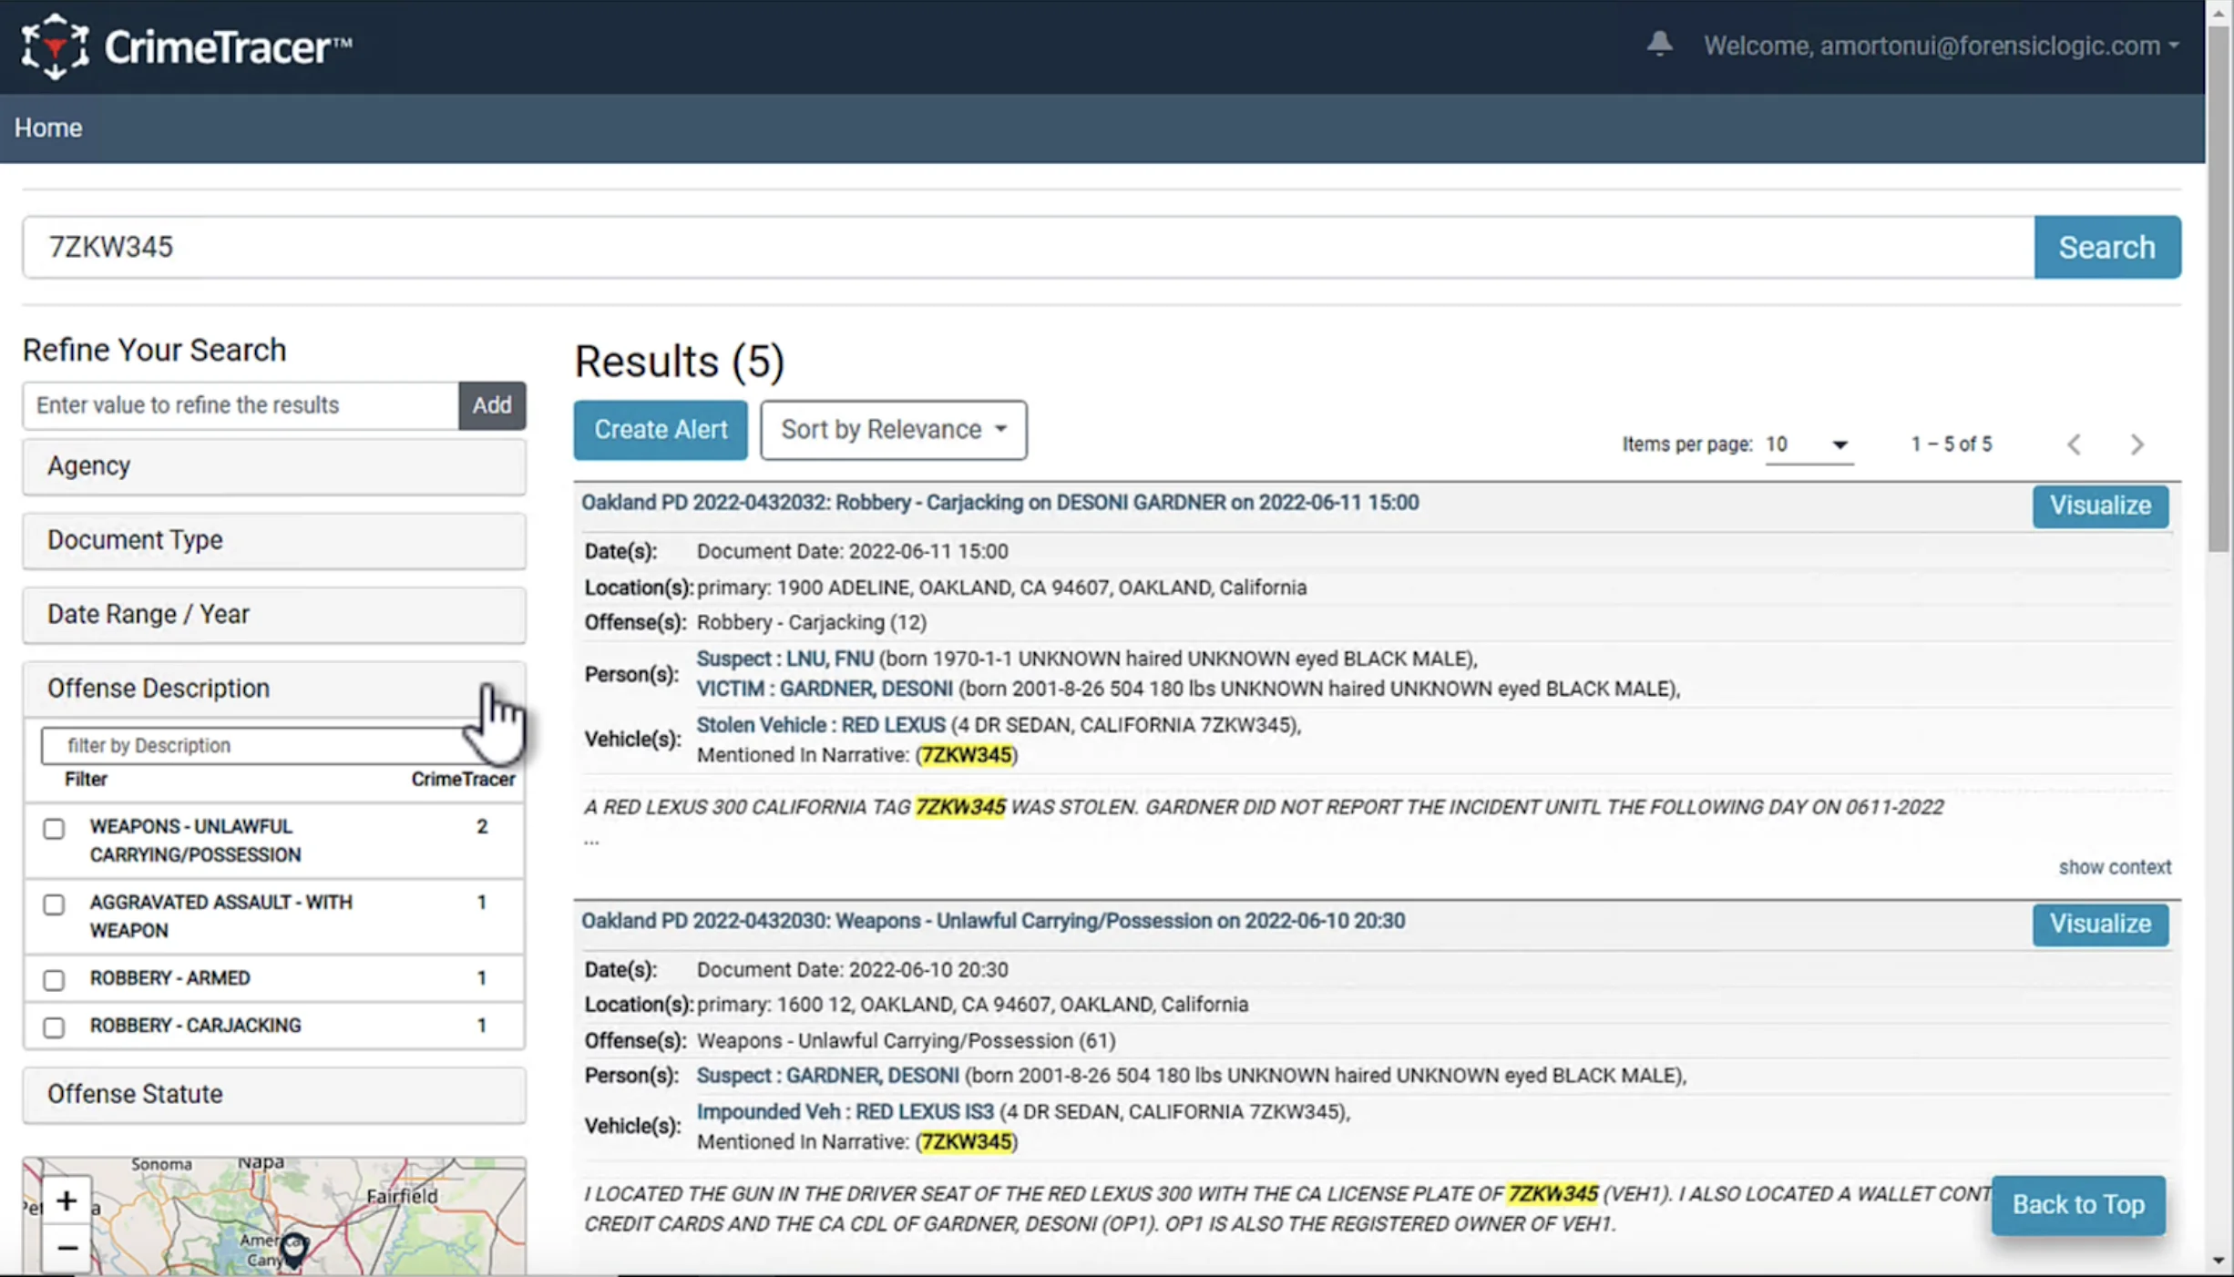The image size is (2234, 1277).
Task: Open VICTIM: GARDNER, DESONI link
Action: (824, 689)
